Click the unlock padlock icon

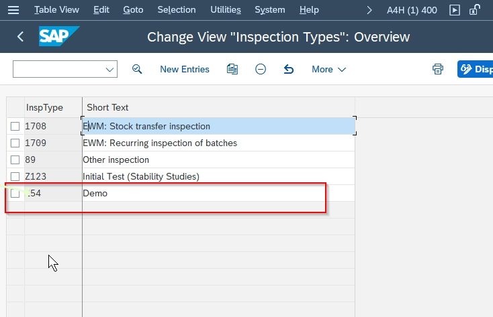point(474,9)
